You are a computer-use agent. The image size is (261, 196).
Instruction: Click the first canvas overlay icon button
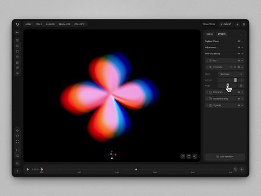[x=183, y=156]
